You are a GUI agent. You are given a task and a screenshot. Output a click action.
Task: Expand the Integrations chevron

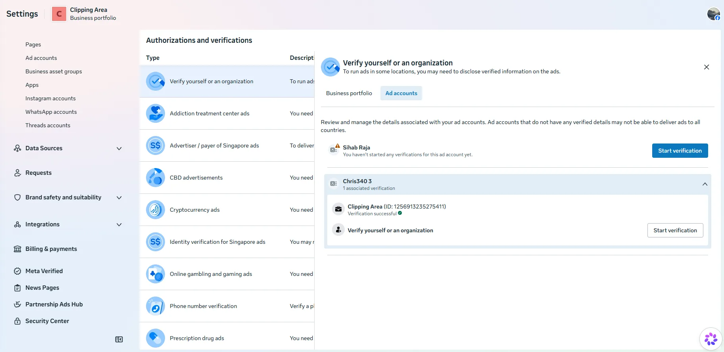tap(119, 225)
